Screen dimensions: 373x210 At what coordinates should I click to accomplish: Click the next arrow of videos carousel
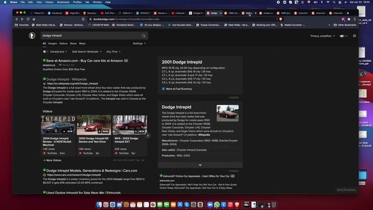click(147, 136)
